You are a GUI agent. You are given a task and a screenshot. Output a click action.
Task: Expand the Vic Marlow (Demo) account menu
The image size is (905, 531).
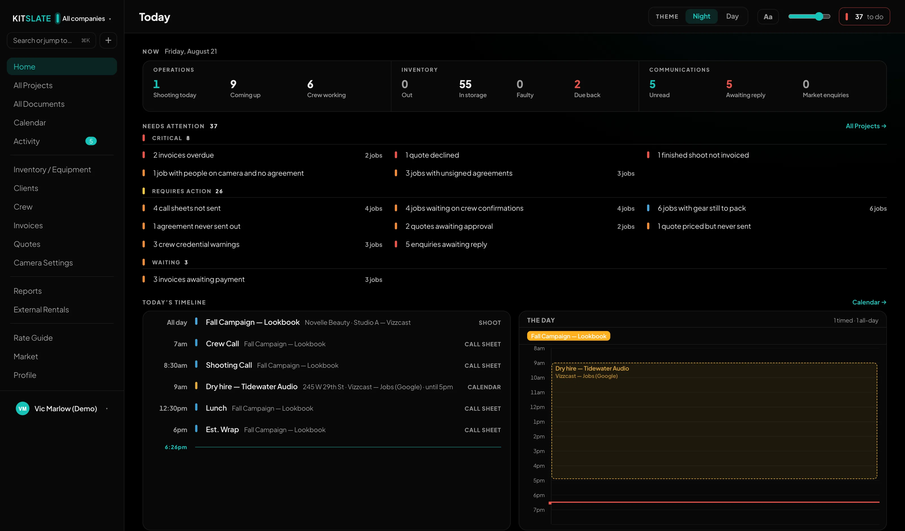pos(62,408)
